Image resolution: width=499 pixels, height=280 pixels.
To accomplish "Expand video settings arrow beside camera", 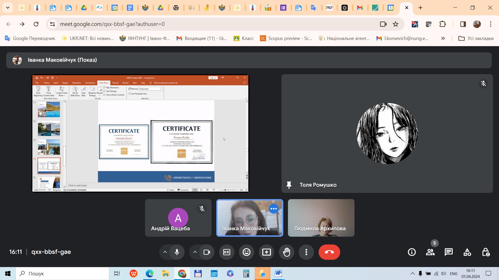I will (x=195, y=252).
